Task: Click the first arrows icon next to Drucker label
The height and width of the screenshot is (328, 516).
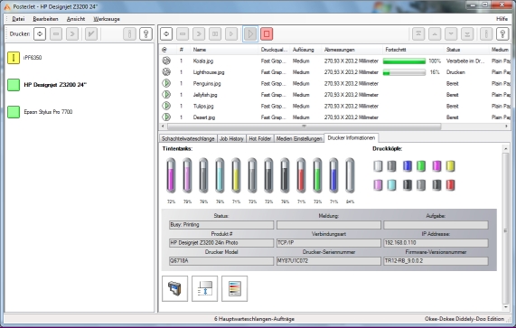Action: 40,33
